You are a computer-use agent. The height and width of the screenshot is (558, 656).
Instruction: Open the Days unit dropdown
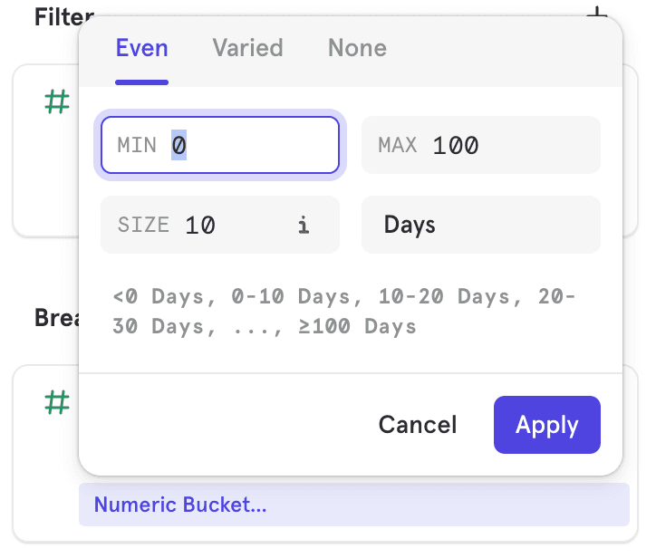tap(480, 225)
